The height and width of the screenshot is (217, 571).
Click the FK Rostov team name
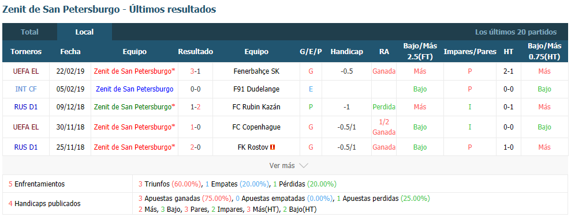253,147
